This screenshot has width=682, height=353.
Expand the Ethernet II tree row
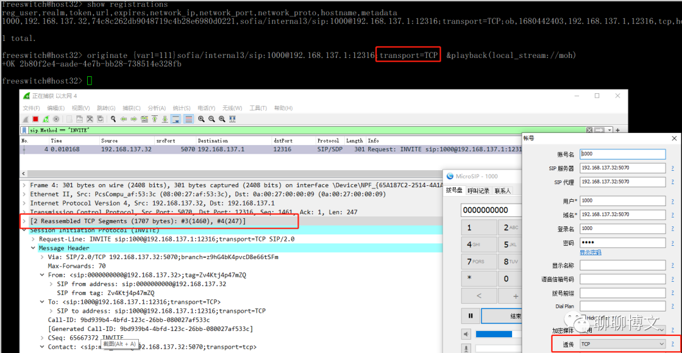24,194
